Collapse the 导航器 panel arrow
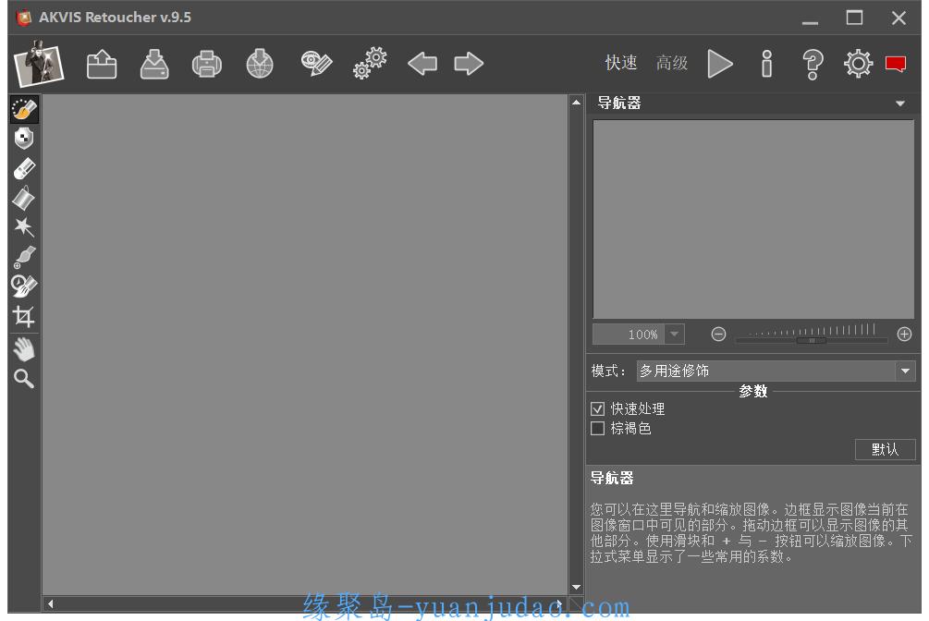929x621 pixels. (x=900, y=103)
